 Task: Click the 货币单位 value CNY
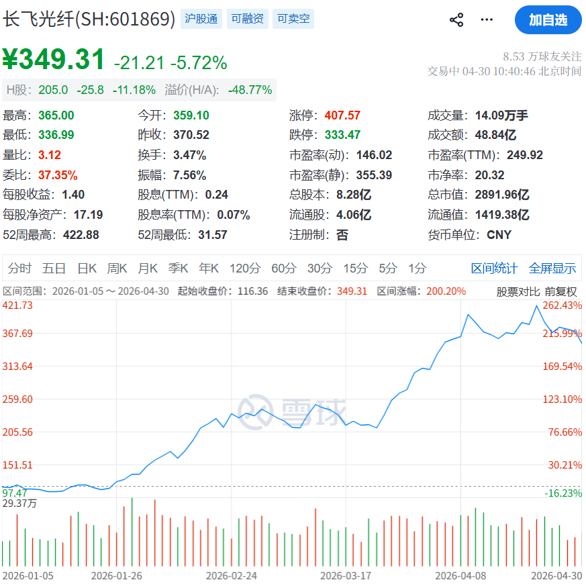[499, 235]
